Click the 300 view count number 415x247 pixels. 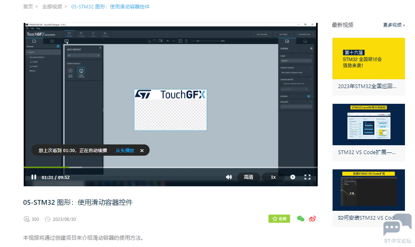click(35, 219)
